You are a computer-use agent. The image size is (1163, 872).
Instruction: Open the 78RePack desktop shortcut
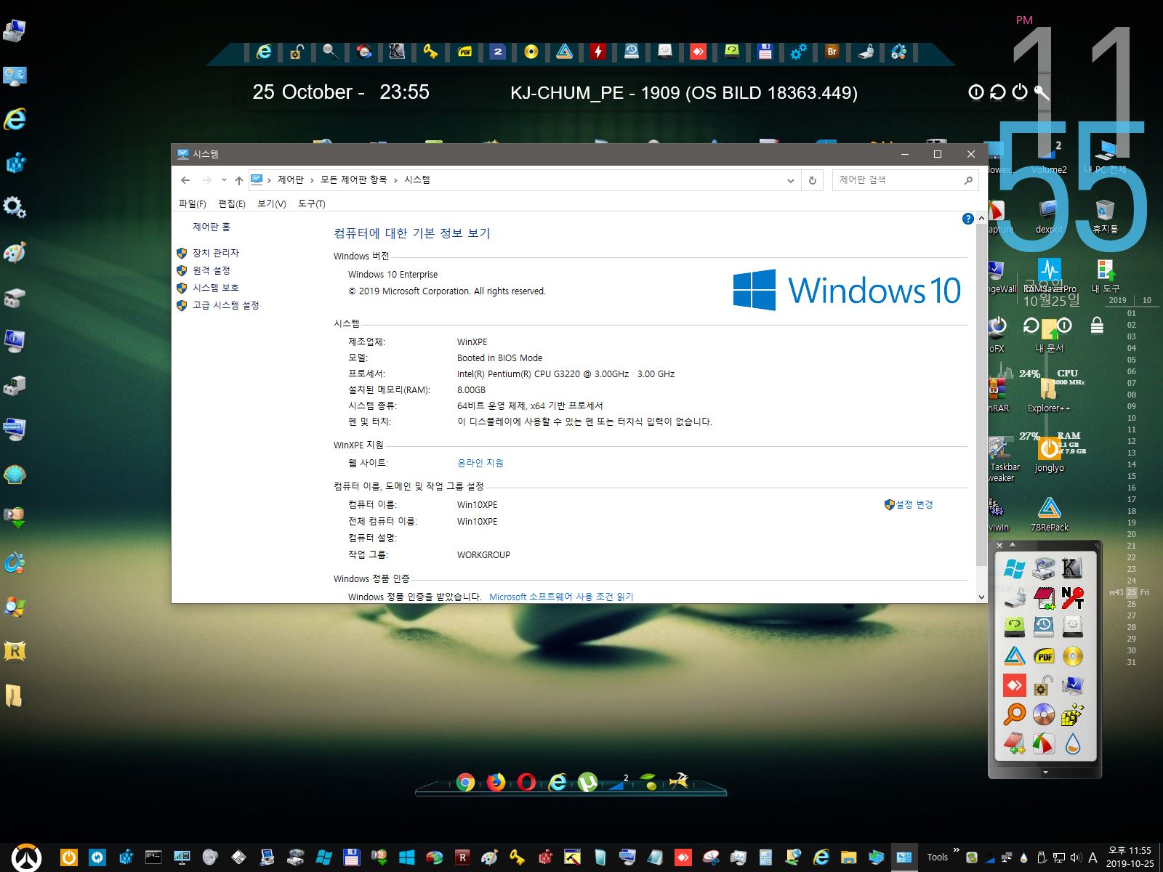(x=1050, y=514)
